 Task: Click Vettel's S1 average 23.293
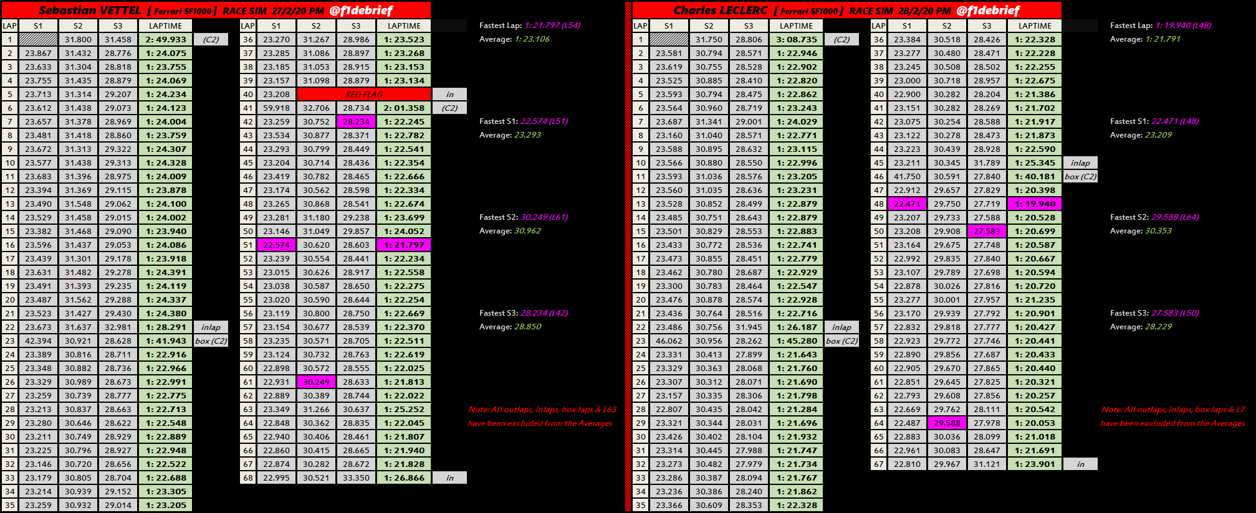coord(528,135)
